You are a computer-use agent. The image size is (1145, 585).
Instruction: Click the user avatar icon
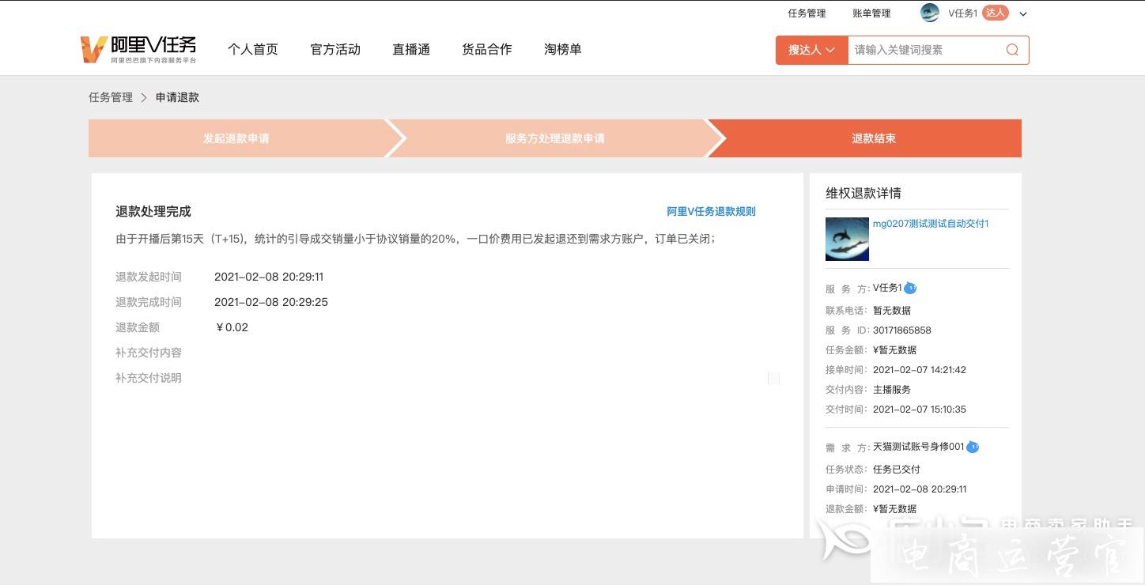pos(930,13)
